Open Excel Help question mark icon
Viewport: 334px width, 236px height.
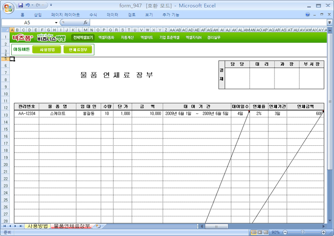coord(307,14)
